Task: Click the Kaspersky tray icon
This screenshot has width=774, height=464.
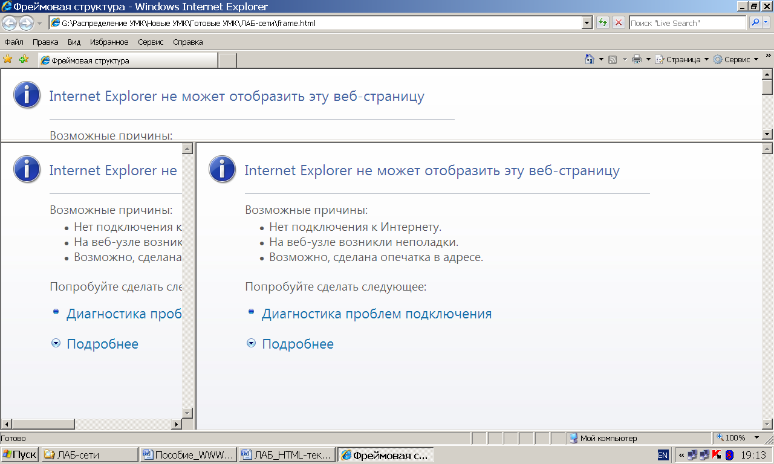Action: coord(717,455)
